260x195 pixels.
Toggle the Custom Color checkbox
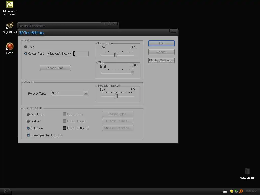(64, 114)
